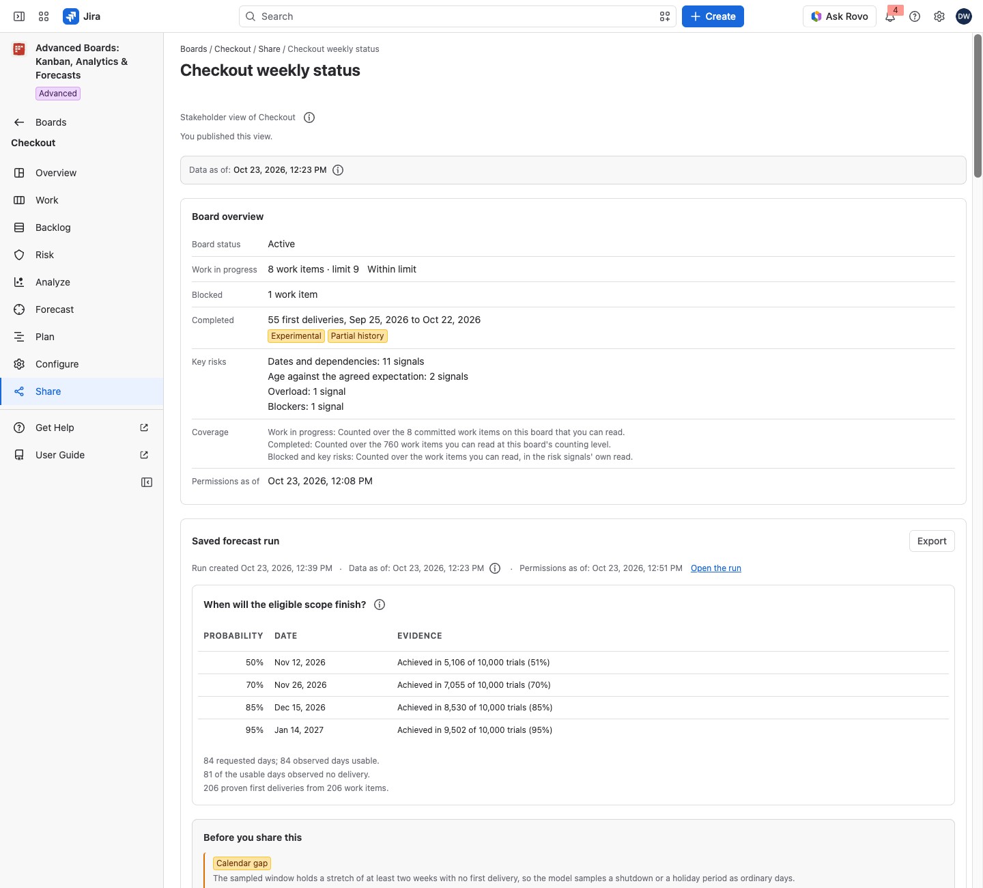
Task: Go back to Boards with arrow icon
Action: tap(19, 122)
